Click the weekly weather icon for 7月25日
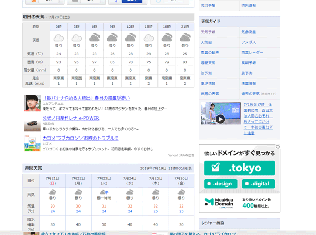Image resolution: width=316 pixels, height=235 pixels. (x=155, y=192)
